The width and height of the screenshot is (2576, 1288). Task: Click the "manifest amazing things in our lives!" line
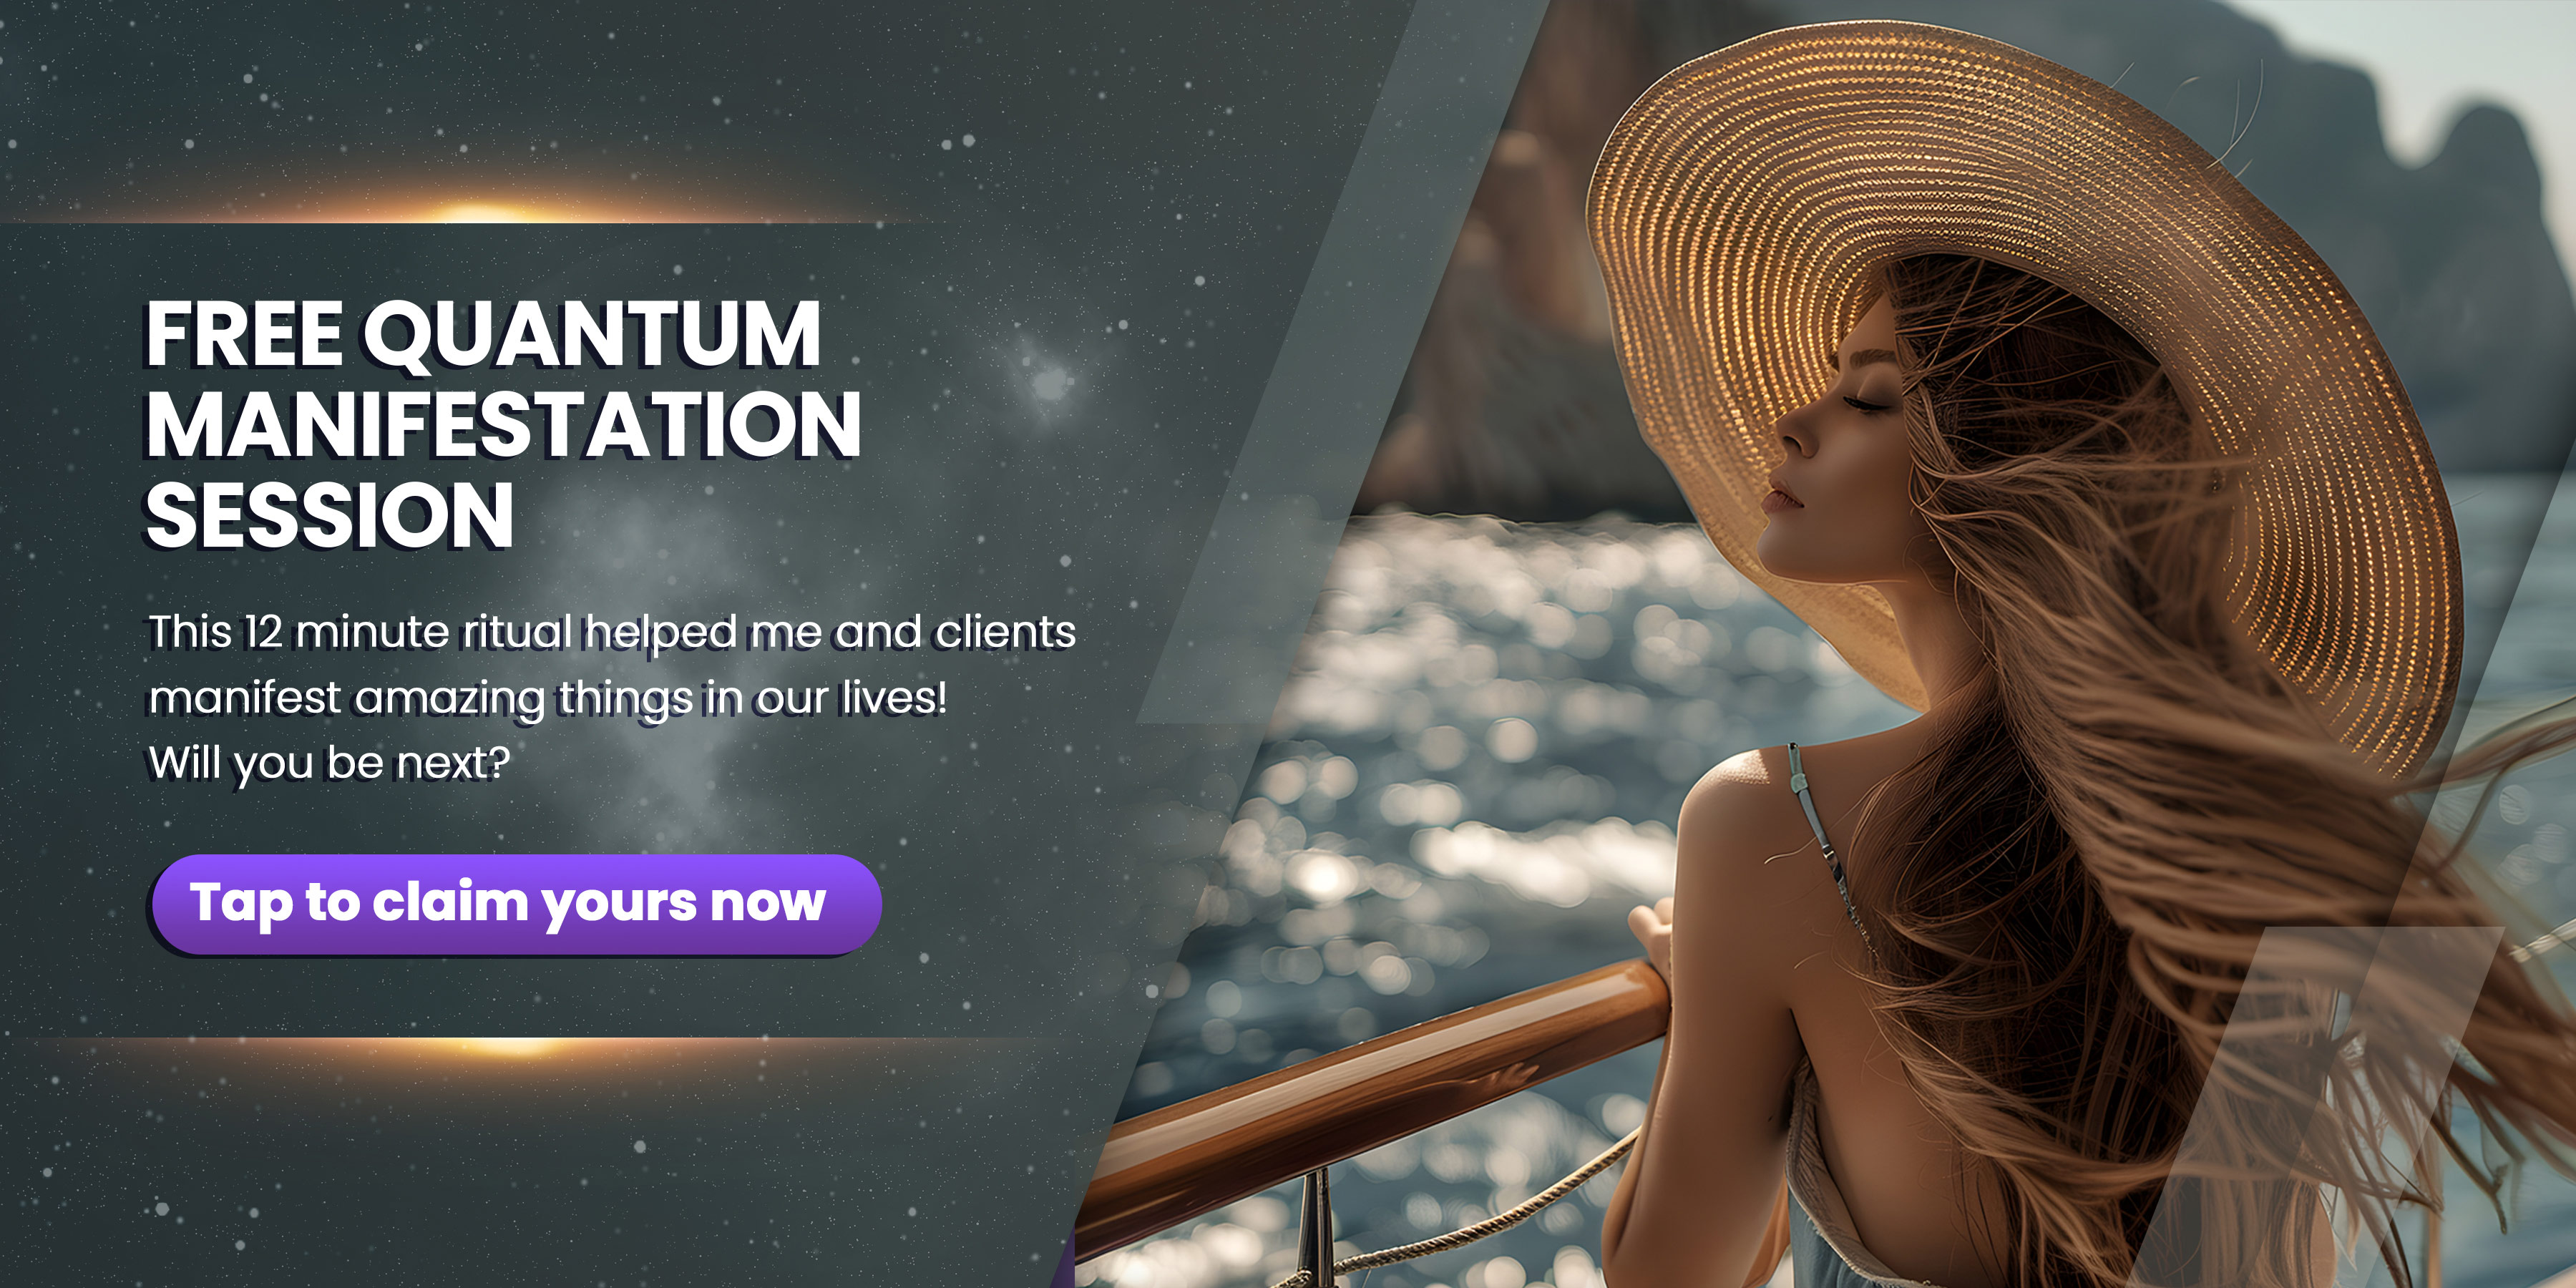[547, 698]
